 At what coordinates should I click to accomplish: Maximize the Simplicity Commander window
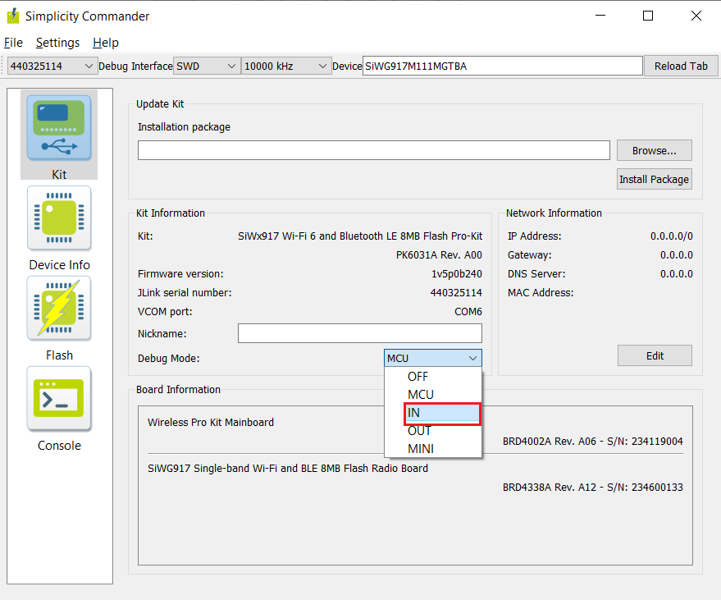tap(648, 16)
